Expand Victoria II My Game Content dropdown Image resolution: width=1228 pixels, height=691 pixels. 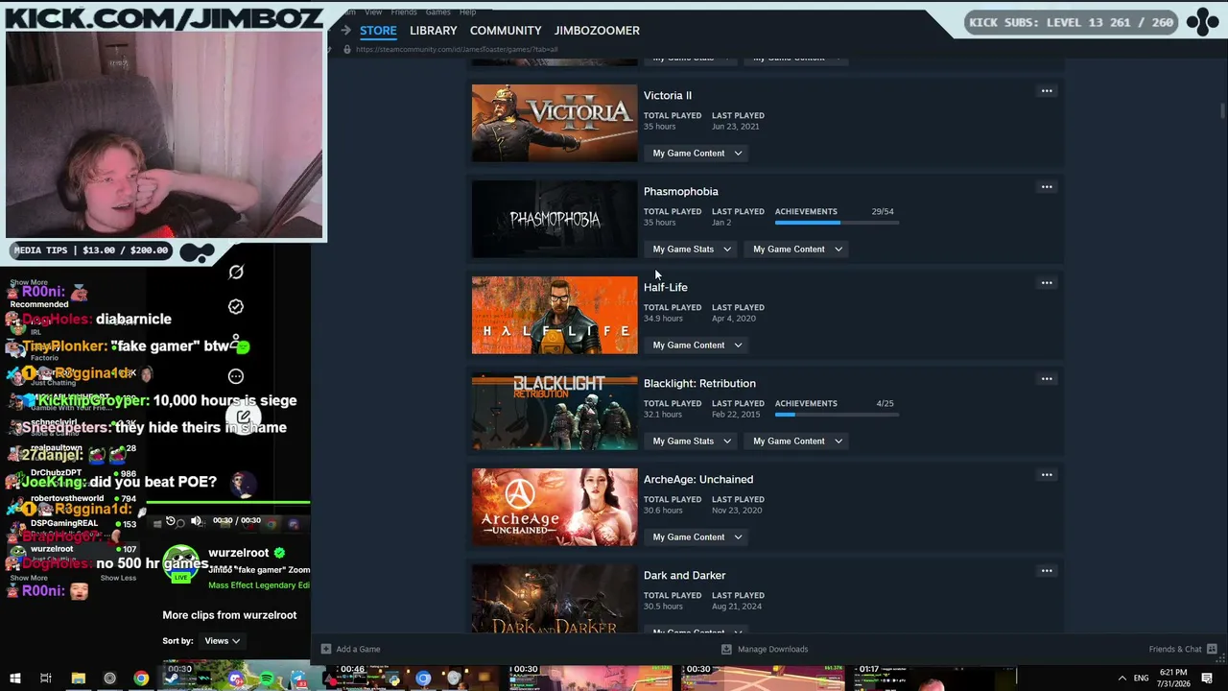pos(697,153)
